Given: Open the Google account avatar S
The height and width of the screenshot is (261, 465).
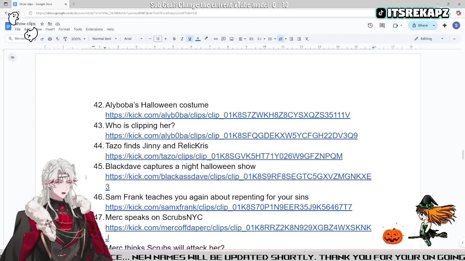Looking at the screenshot, I should [456, 25].
